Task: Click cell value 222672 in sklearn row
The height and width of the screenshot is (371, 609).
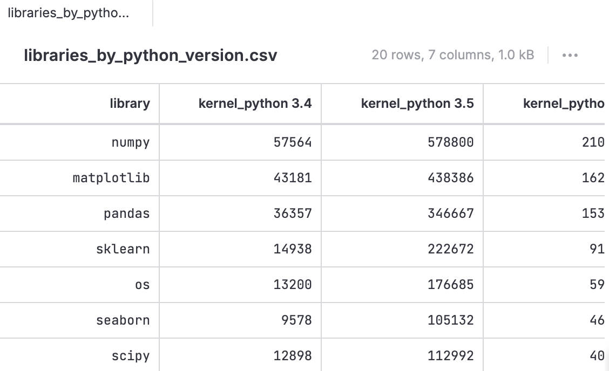Action: [x=450, y=249]
